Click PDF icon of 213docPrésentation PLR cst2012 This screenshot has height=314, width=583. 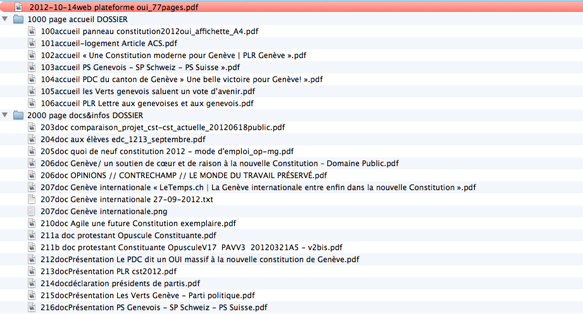[x=32, y=271]
